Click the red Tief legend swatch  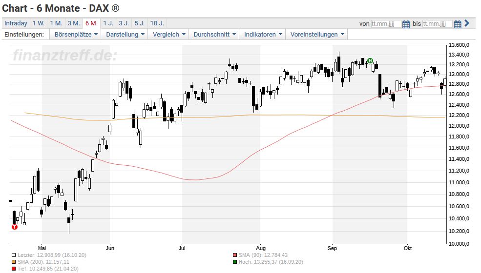pyautogui.click(x=14, y=269)
